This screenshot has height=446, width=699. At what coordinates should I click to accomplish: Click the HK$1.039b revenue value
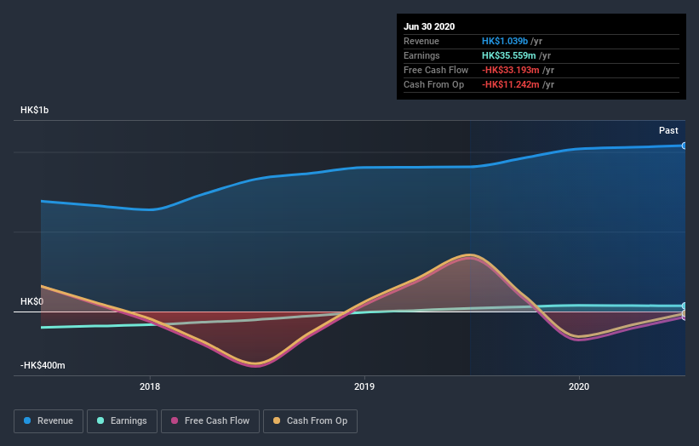coord(505,41)
